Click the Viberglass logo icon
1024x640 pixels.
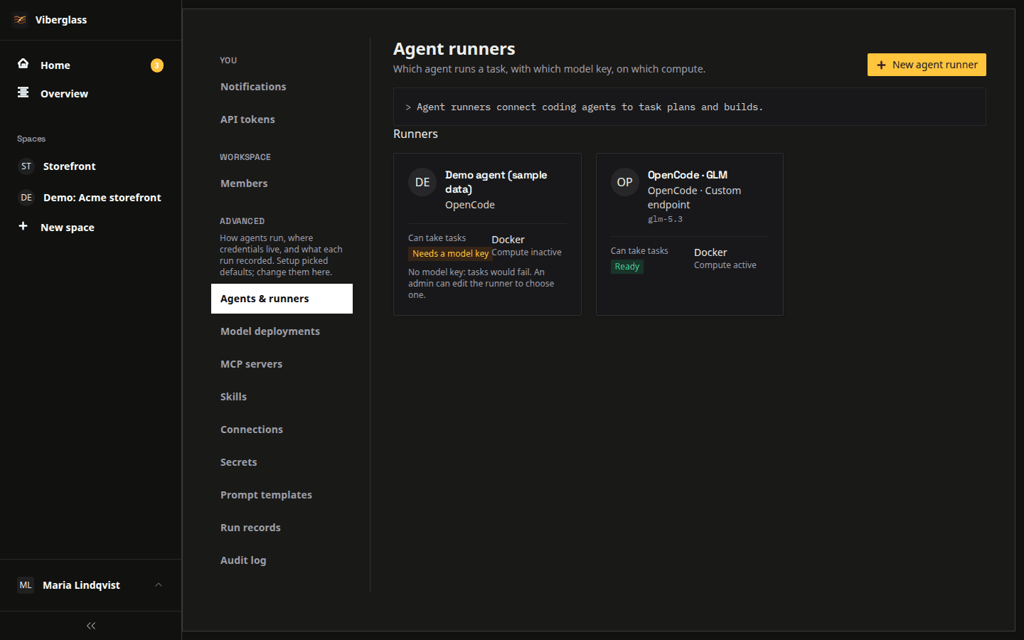(x=20, y=20)
